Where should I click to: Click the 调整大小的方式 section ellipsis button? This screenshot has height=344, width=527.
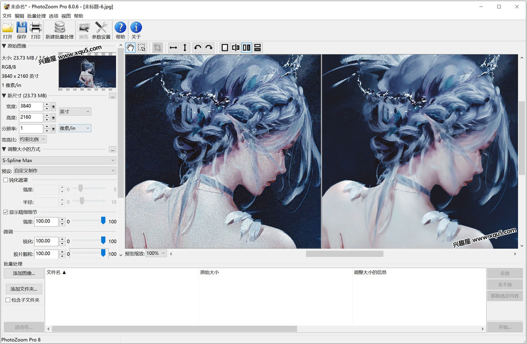click(113, 149)
